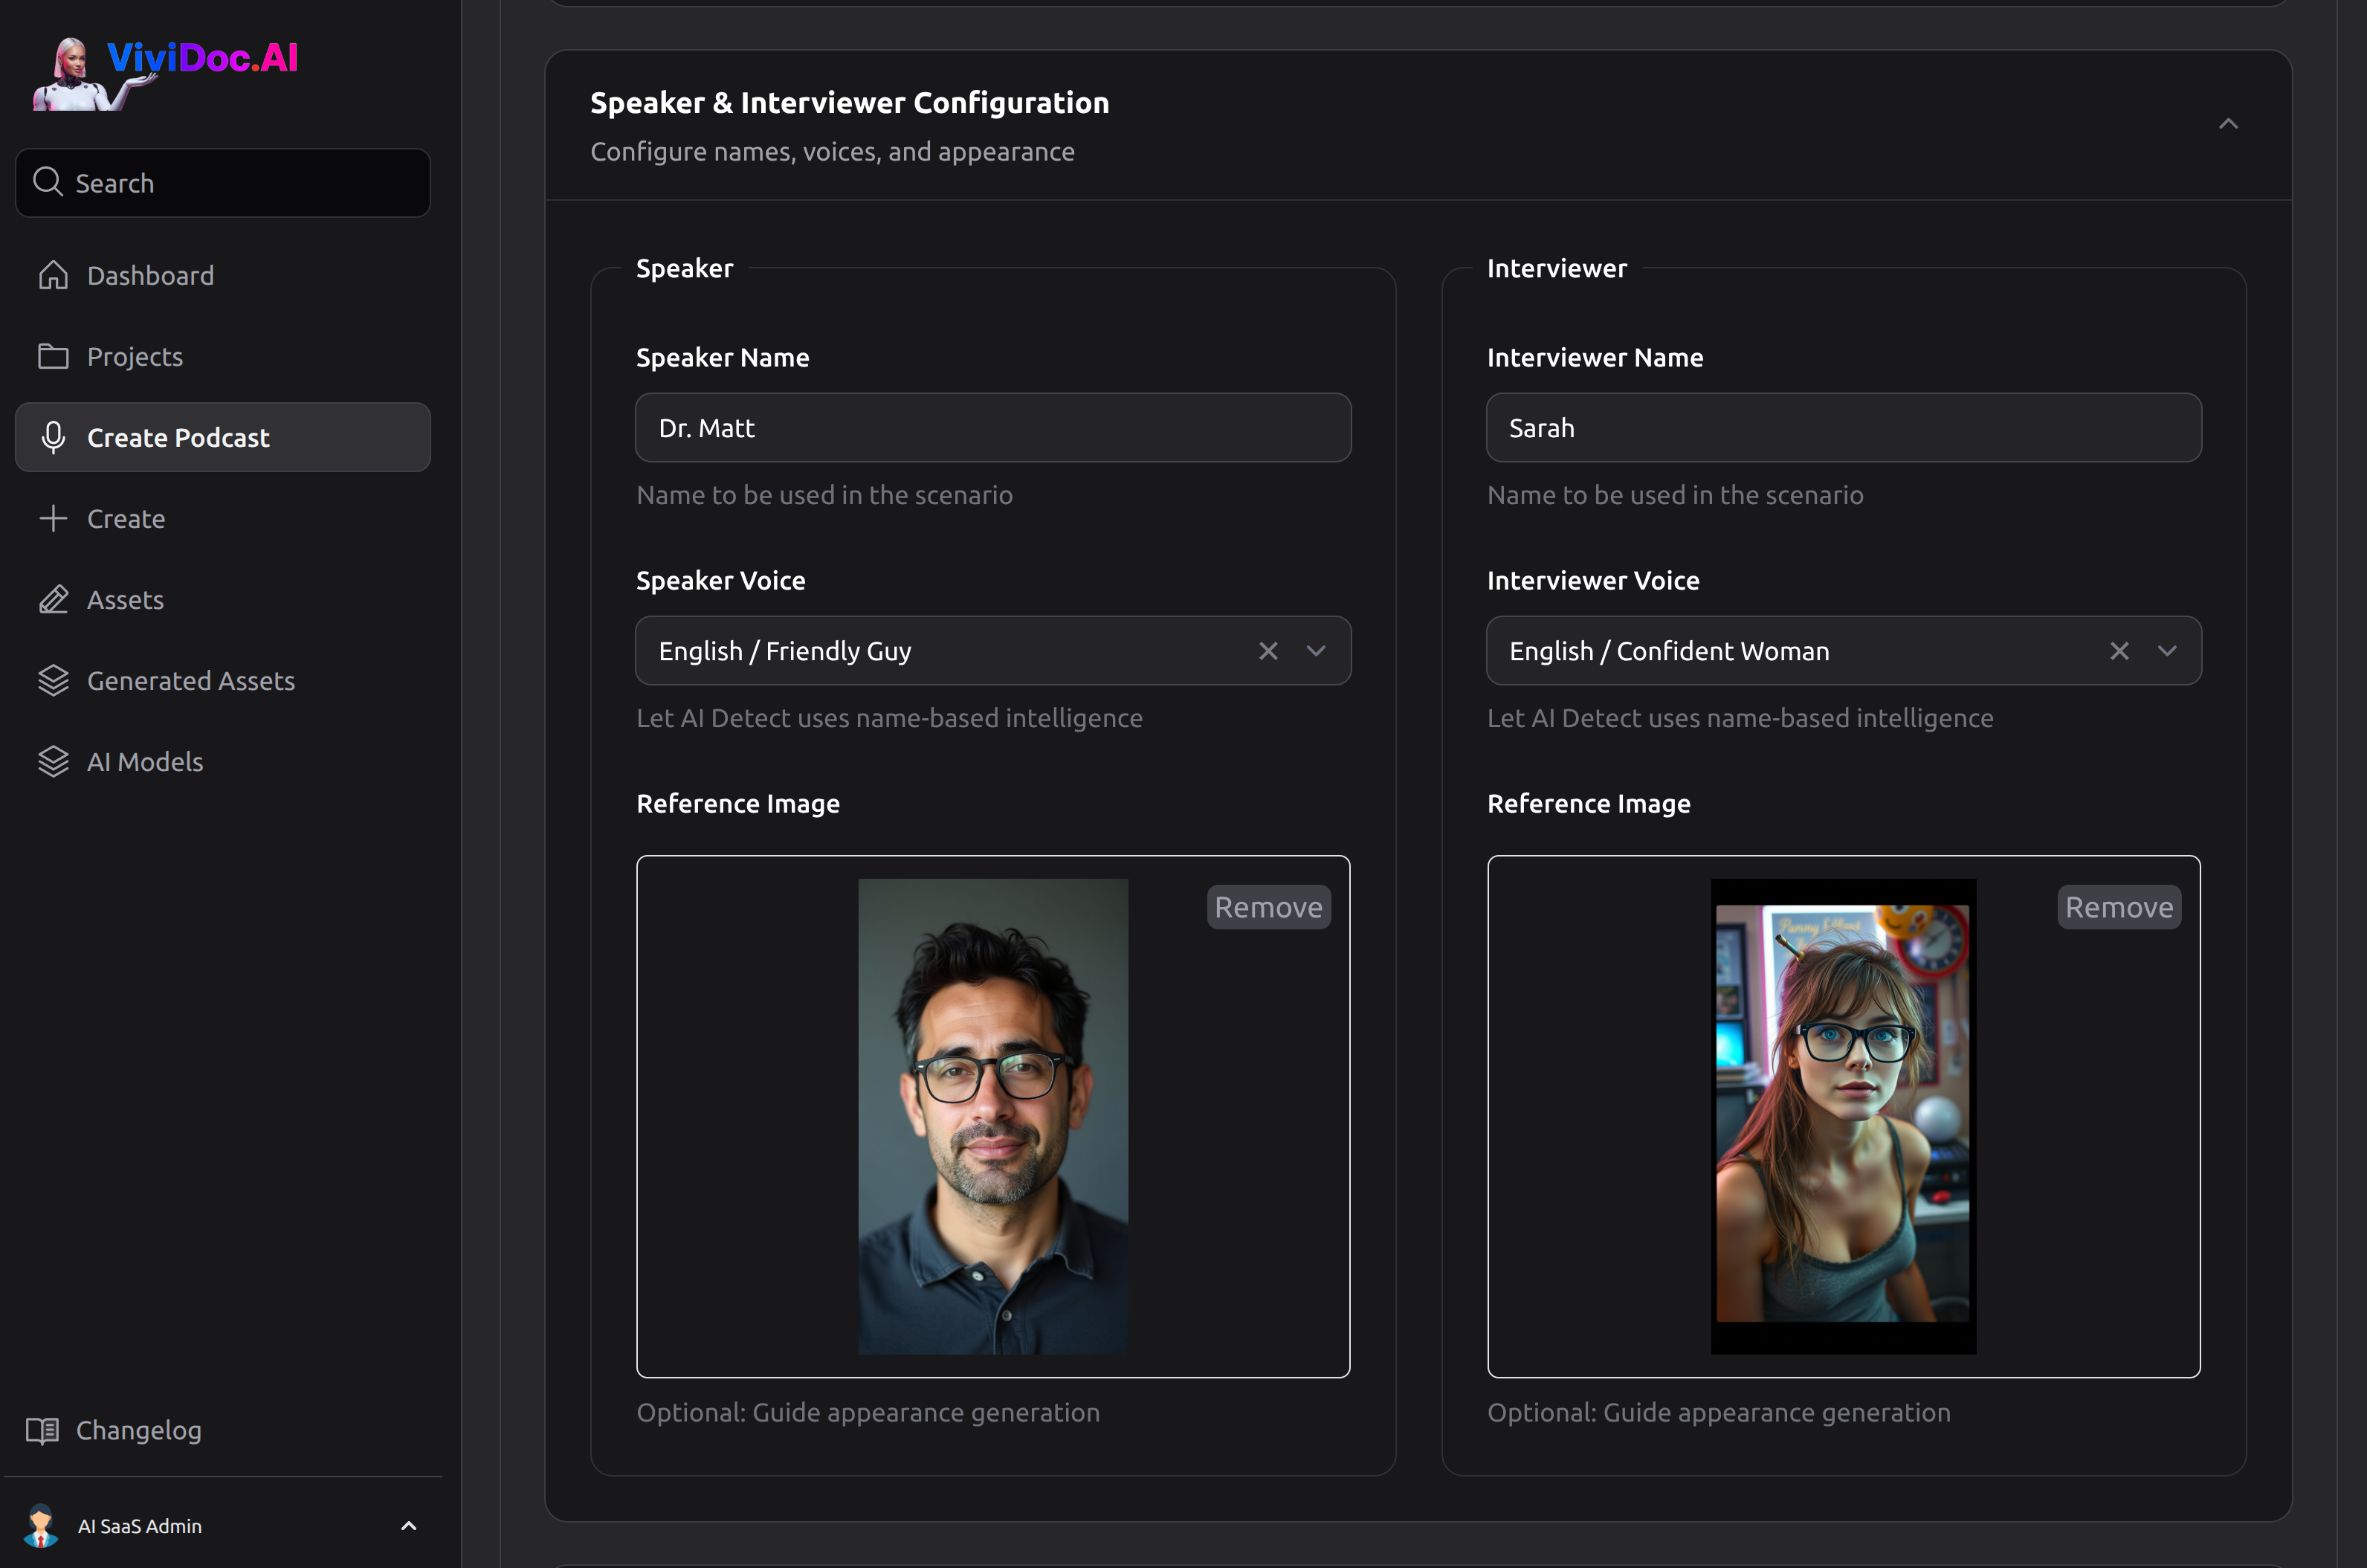The height and width of the screenshot is (1568, 2367).
Task: Click the Speaker Name input field
Action: pos(992,428)
